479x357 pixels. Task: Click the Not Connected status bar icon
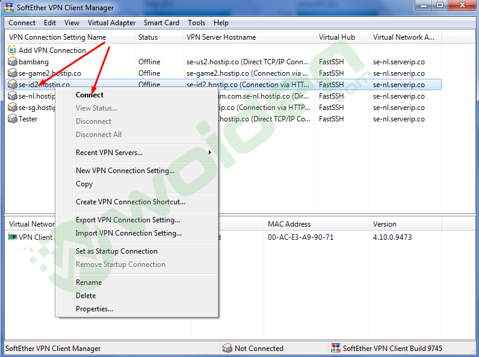pos(227,348)
